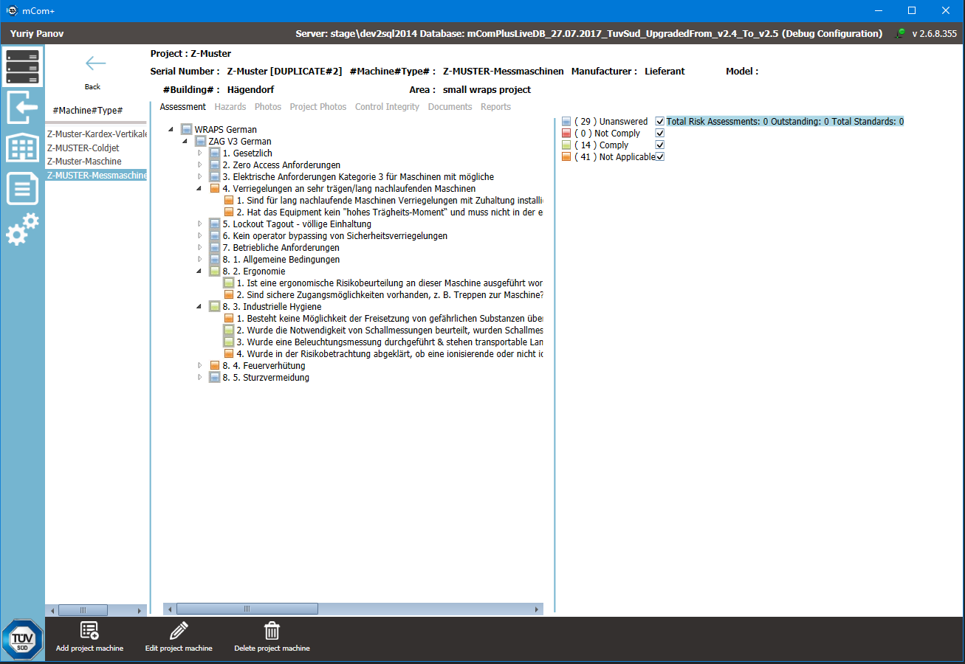Open the document list sidebar icon

click(x=22, y=188)
